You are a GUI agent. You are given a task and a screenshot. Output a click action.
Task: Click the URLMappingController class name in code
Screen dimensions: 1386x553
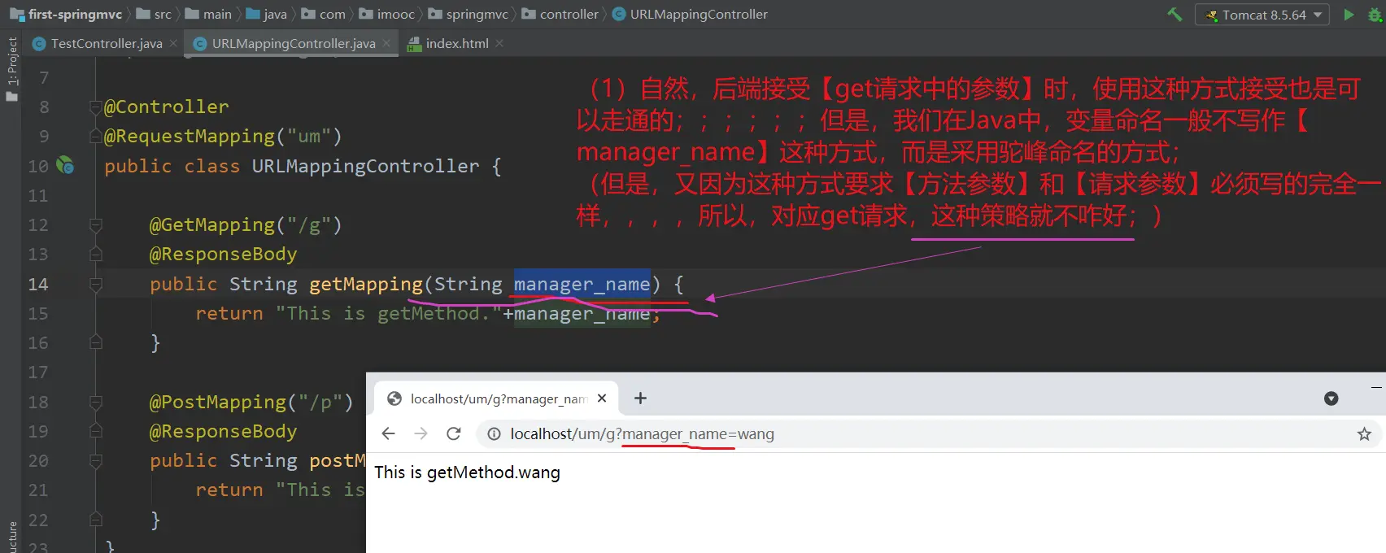[365, 166]
